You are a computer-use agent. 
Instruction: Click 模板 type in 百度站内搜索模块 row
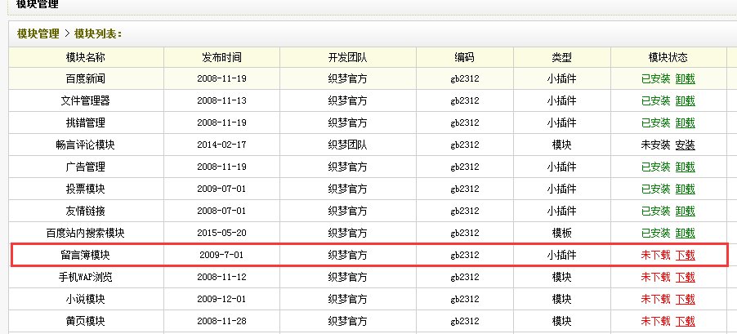pyautogui.click(x=561, y=233)
